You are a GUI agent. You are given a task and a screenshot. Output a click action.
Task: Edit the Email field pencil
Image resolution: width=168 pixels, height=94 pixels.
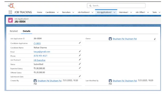80,51
